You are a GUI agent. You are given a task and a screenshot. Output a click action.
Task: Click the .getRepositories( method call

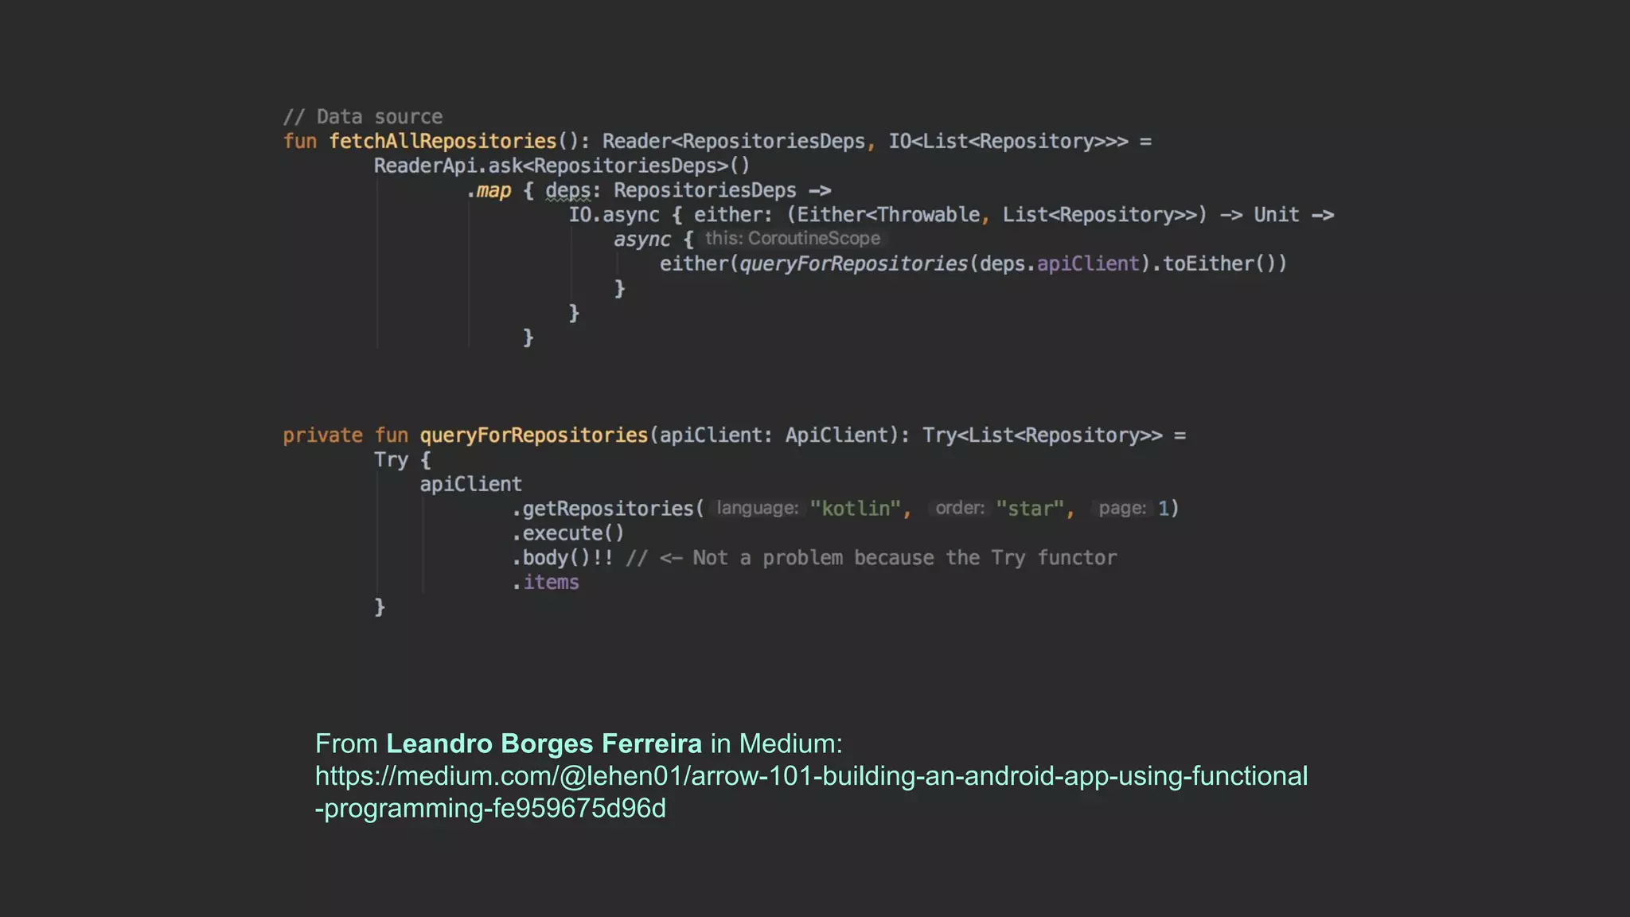pyautogui.click(x=608, y=509)
